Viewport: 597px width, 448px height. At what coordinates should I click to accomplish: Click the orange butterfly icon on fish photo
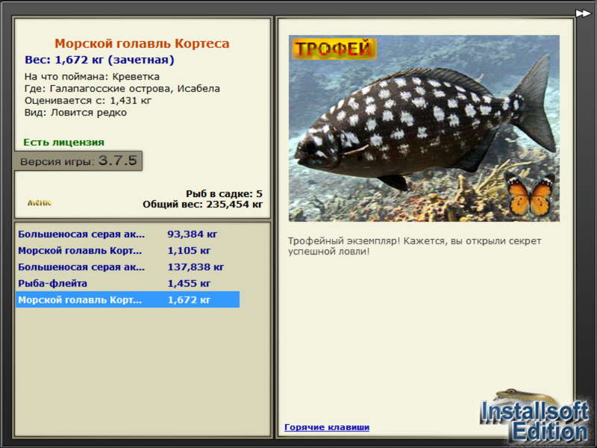pyautogui.click(x=530, y=194)
